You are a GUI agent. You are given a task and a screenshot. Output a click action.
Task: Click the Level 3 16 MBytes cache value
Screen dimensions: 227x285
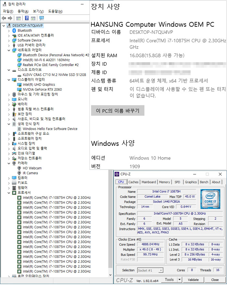[195, 260]
